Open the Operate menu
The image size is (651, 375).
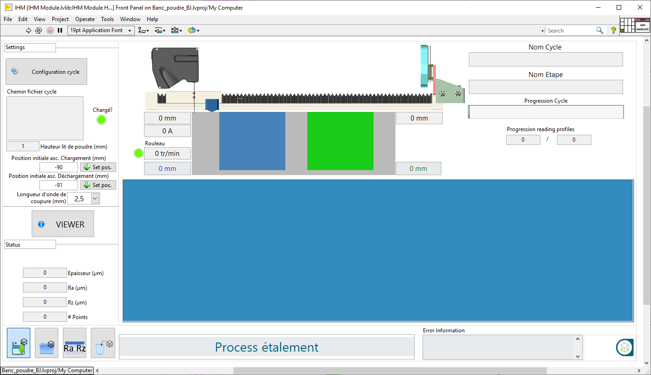(x=85, y=19)
